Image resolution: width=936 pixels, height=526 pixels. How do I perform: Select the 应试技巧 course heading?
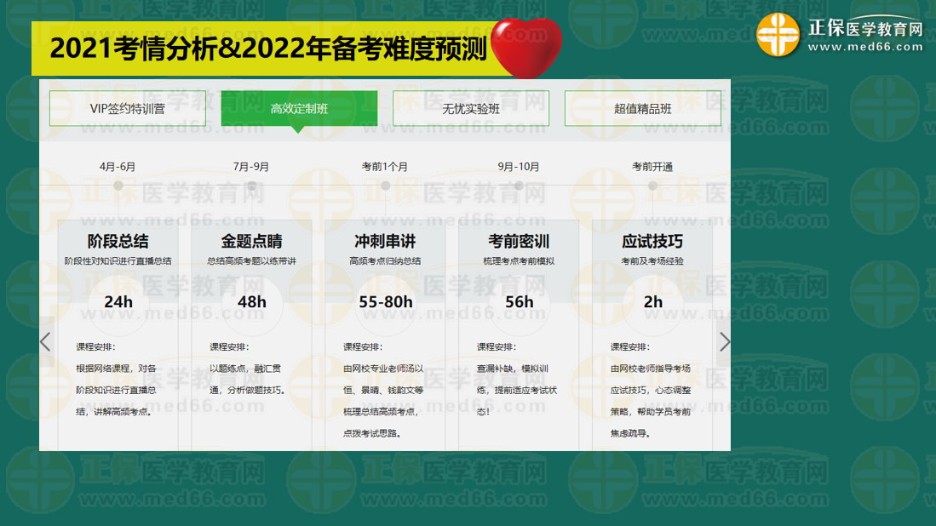[652, 241]
